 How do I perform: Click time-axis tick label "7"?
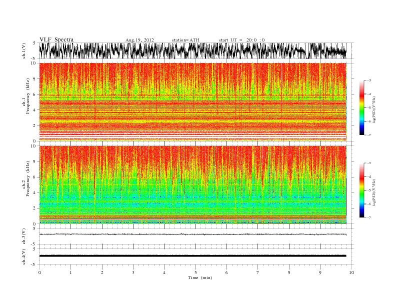point(258,272)
